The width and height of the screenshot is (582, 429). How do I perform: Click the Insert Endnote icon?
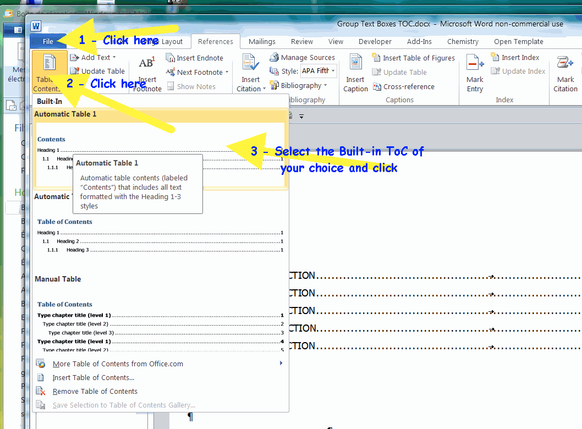[170, 58]
